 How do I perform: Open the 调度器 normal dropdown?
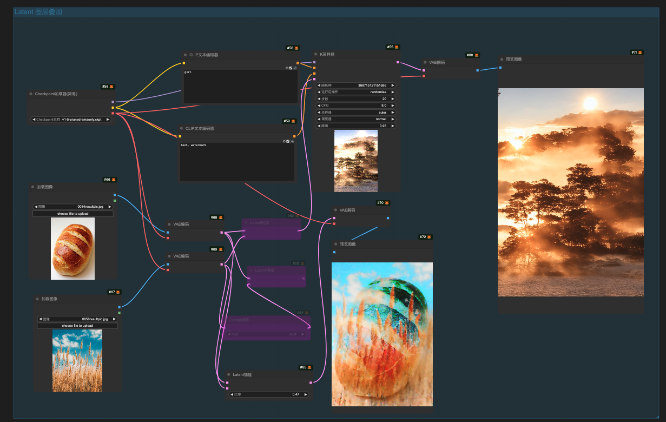355,119
